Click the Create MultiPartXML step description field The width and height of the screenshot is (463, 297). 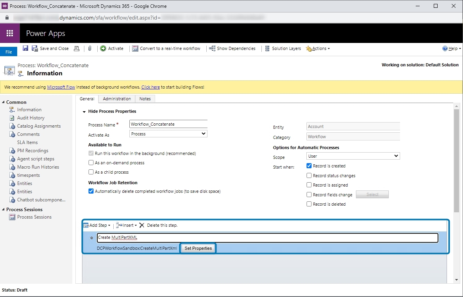(x=268, y=238)
